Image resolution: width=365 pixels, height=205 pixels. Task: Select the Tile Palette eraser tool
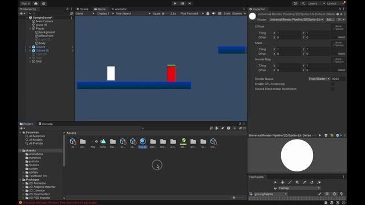312,182
